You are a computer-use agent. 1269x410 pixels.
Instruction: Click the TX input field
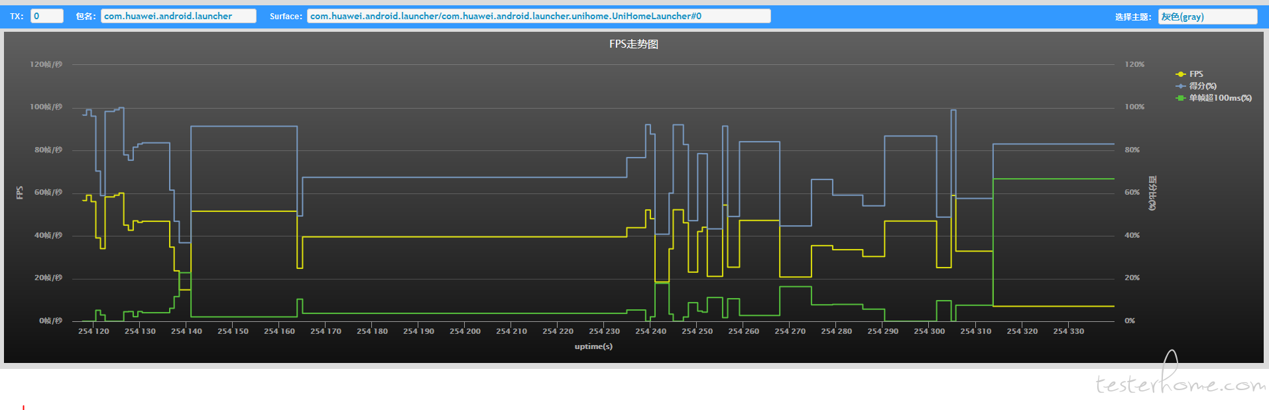click(47, 16)
